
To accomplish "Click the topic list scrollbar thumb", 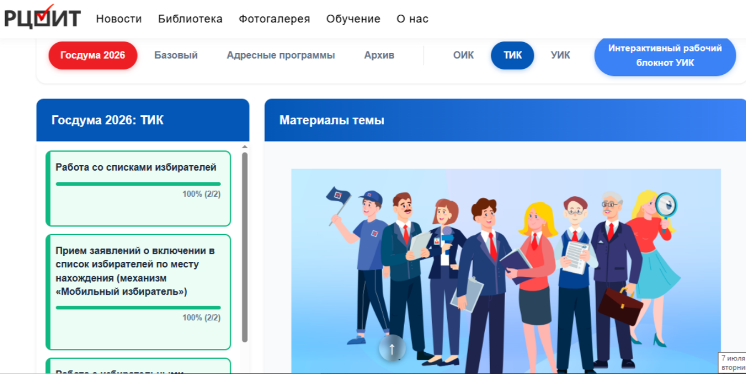I will point(245,247).
